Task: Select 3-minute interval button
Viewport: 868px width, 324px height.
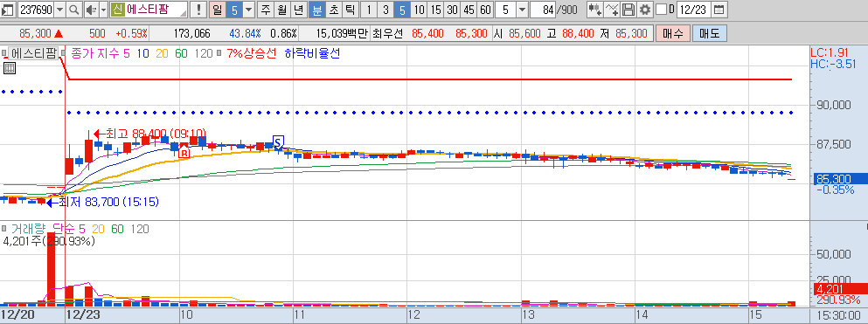Action: (385, 10)
